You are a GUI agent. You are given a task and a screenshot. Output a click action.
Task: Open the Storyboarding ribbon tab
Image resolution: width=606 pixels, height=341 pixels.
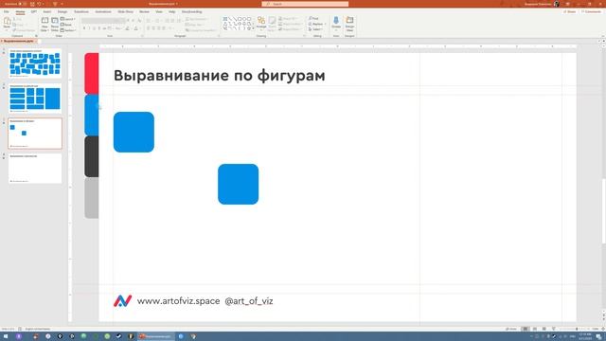point(191,12)
